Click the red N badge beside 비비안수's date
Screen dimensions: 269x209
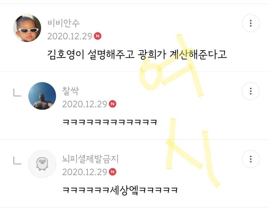(98, 36)
